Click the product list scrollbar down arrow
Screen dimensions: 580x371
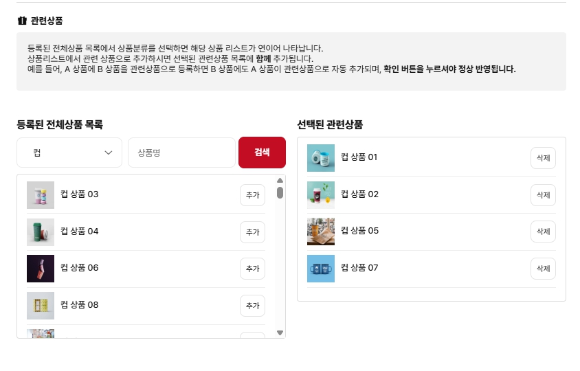[x=280, y=333]
